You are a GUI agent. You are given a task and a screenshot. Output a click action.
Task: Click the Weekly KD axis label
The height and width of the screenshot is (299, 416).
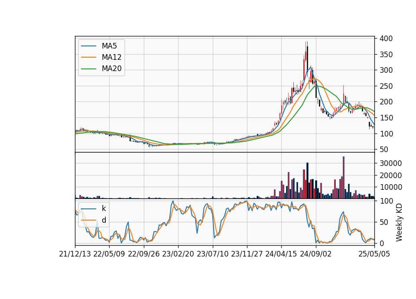(x=399, y=222)
